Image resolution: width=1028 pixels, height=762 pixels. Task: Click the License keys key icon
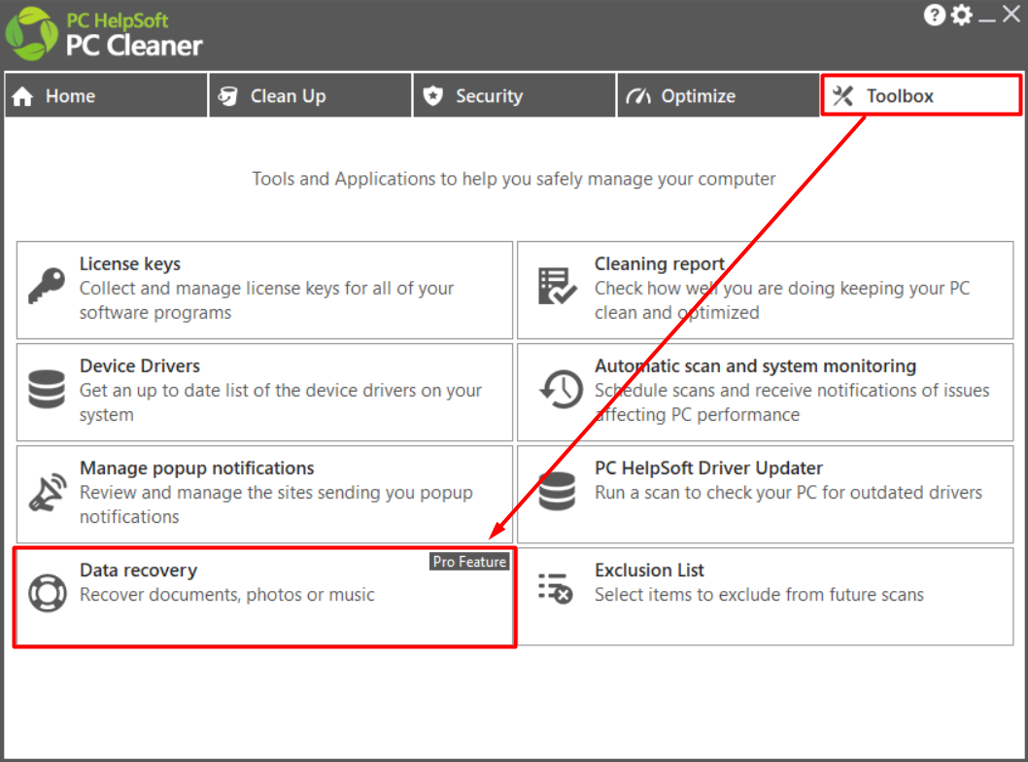click(47, 285)
